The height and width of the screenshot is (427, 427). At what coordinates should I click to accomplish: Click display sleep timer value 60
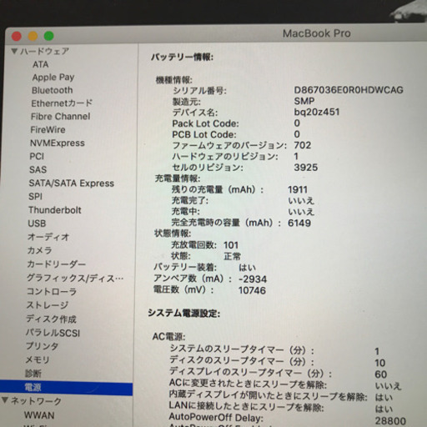381,374
